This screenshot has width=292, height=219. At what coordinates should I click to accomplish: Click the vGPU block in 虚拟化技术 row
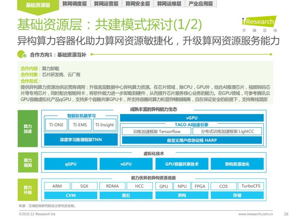tap(126, 164)
